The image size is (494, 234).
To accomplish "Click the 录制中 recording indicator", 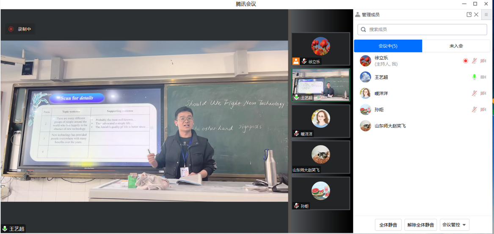I will coord(20,29).
